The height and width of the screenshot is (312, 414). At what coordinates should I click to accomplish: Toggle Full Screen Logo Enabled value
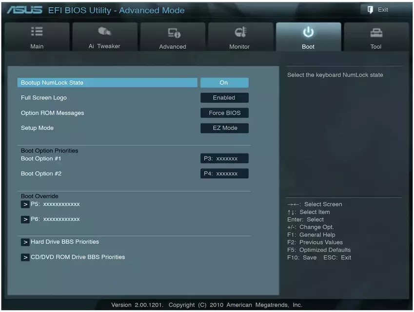[x=224, y=97]
